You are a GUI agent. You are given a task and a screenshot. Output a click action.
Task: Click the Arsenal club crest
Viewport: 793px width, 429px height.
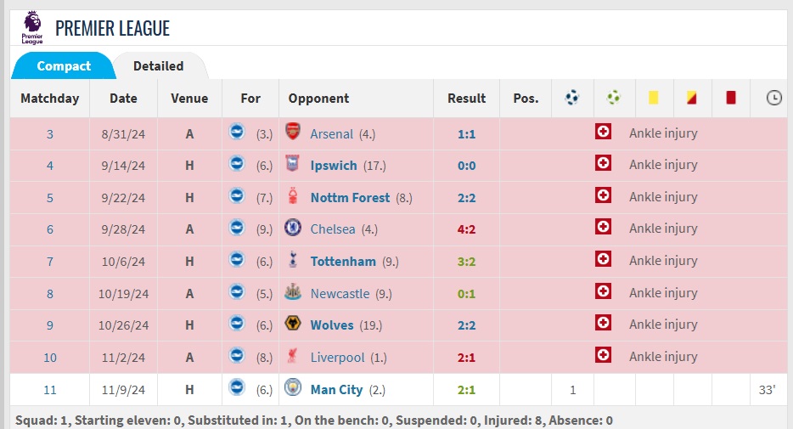click(x=293, y=132)
